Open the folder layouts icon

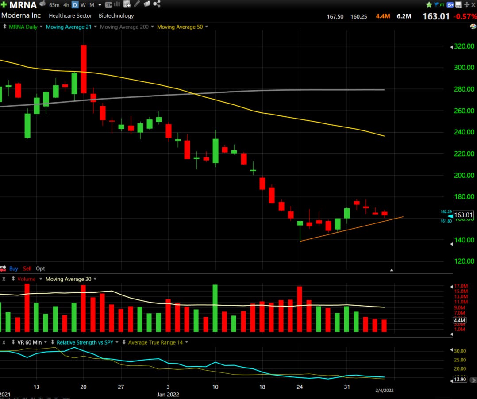tap(146, 4)
